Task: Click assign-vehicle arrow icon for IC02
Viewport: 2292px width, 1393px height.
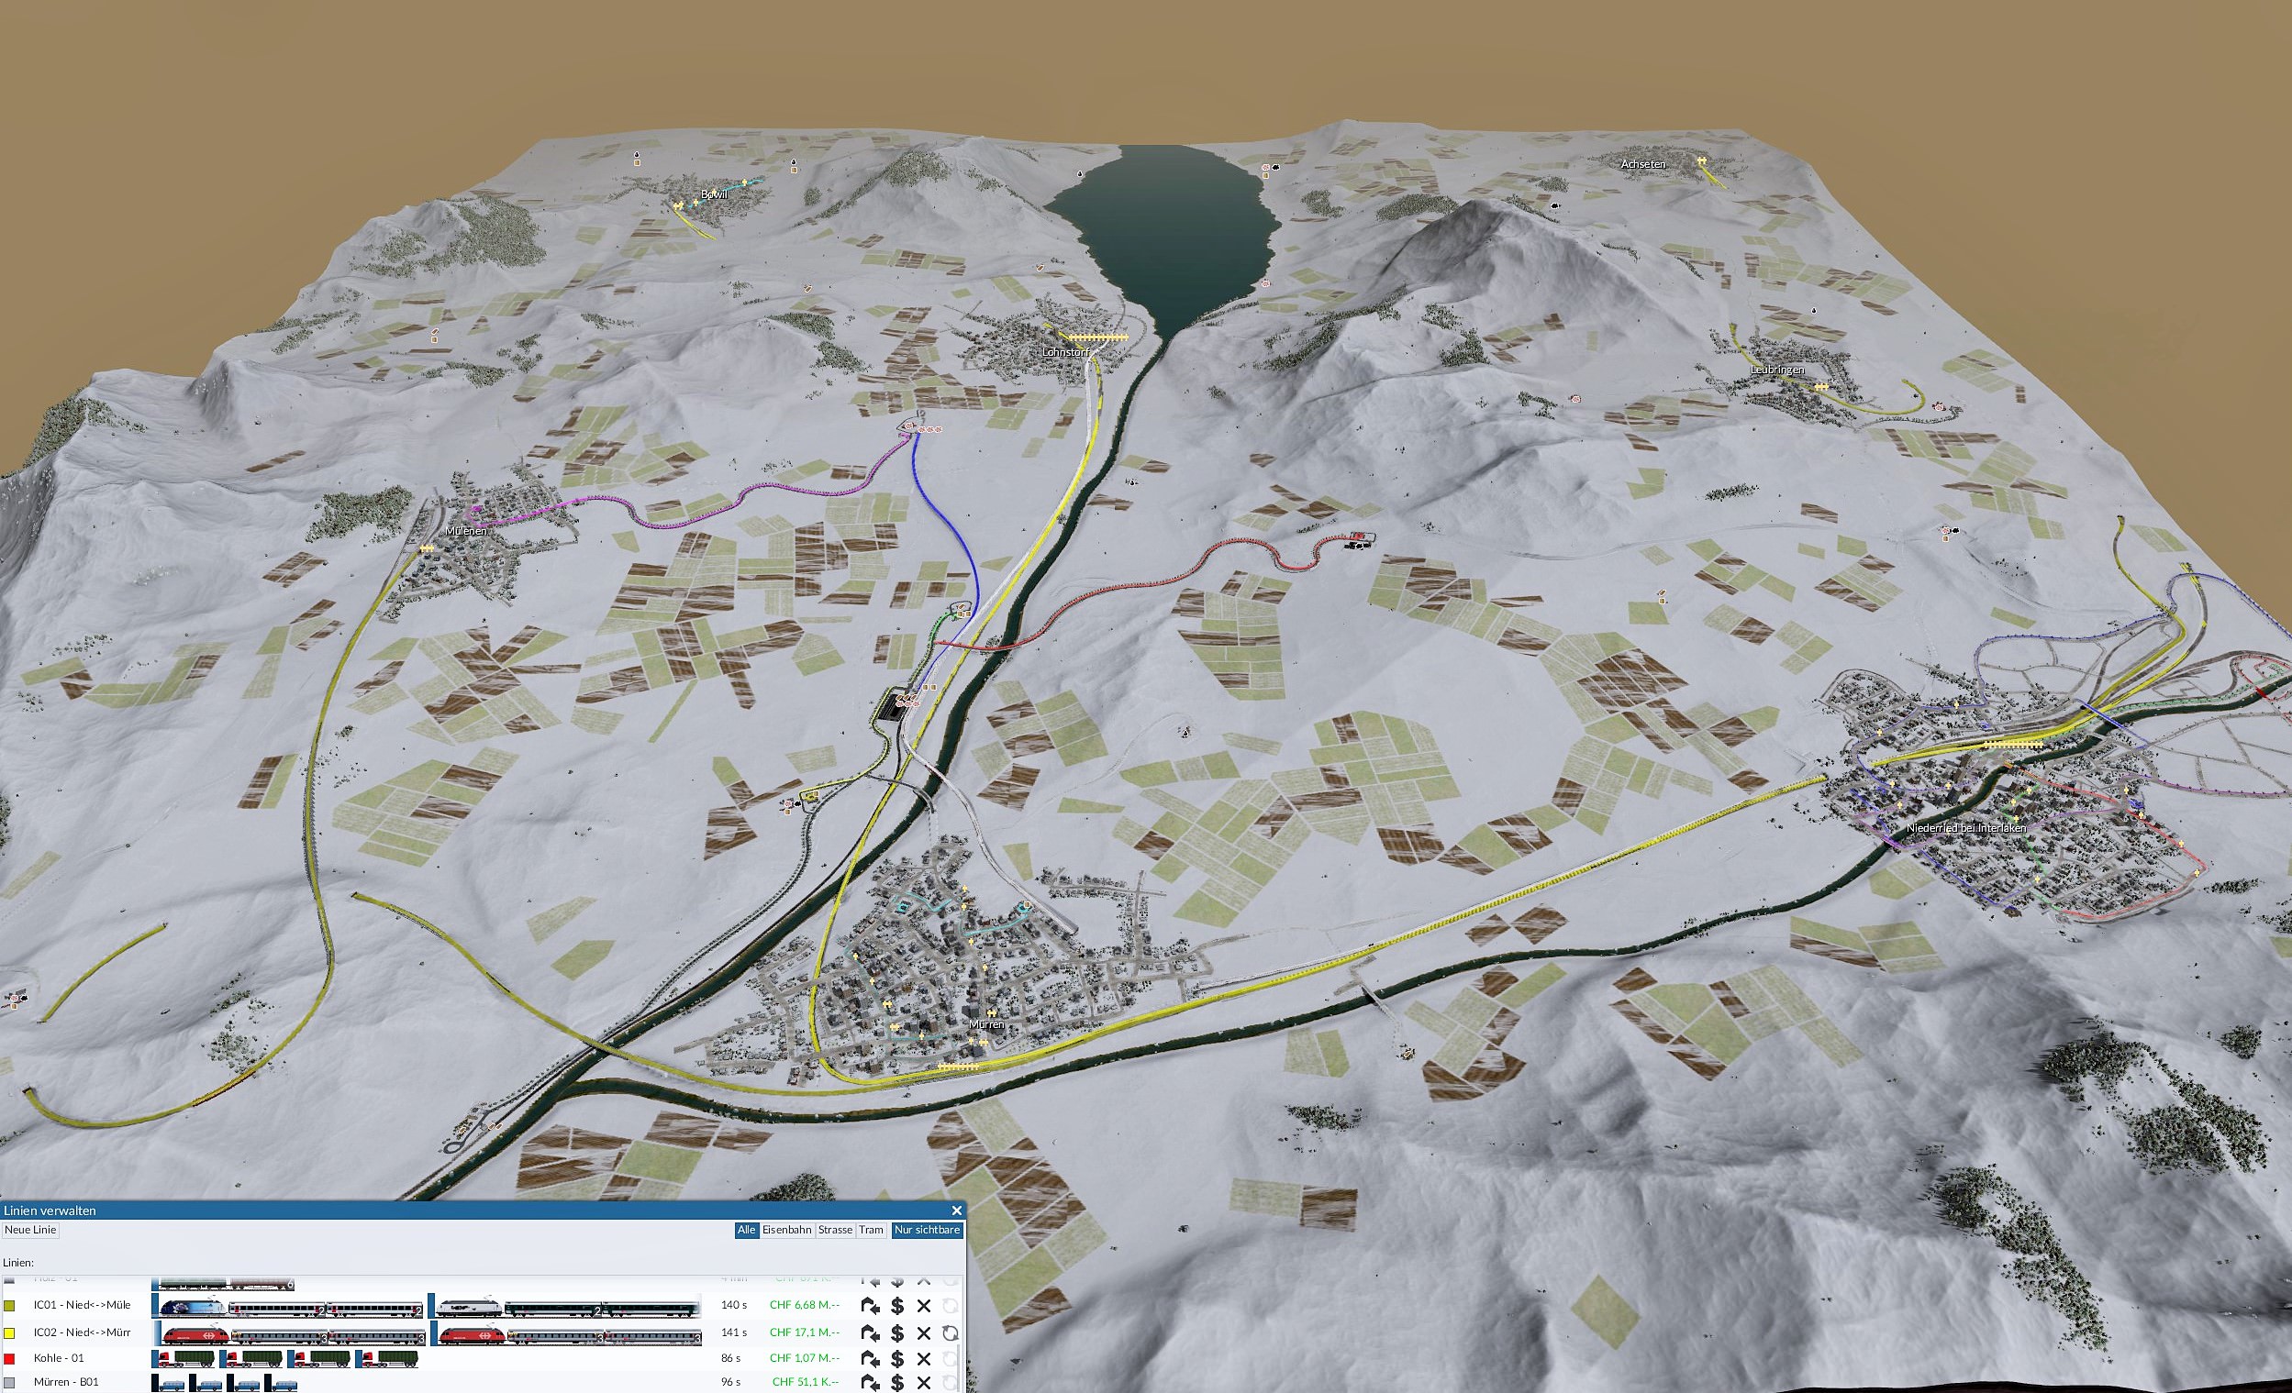Action: (871, 1332)
